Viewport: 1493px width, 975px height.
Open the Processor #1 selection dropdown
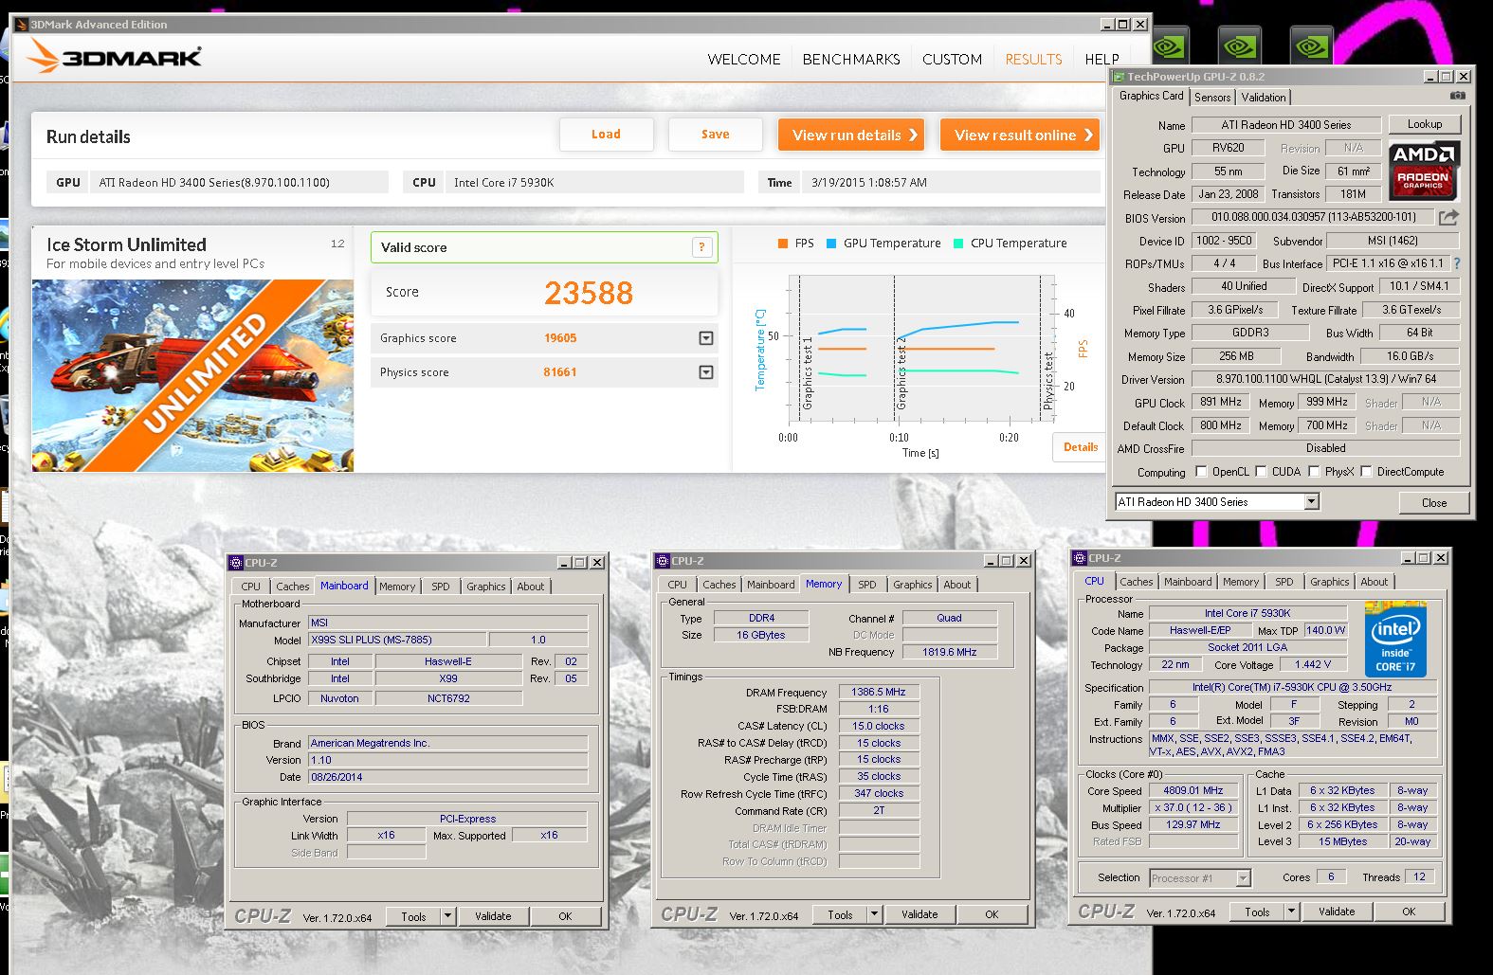1243,878
